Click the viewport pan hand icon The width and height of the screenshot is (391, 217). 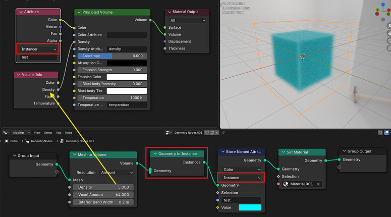[389, 33]
